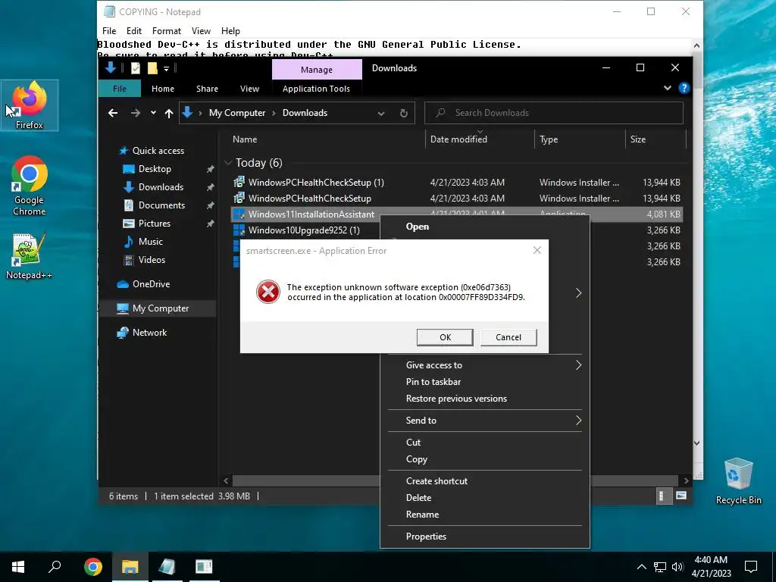Viewport: 776px width, 582px height.
Task: Click Cancel in the error dialog
Action: [x=508, y=337]
